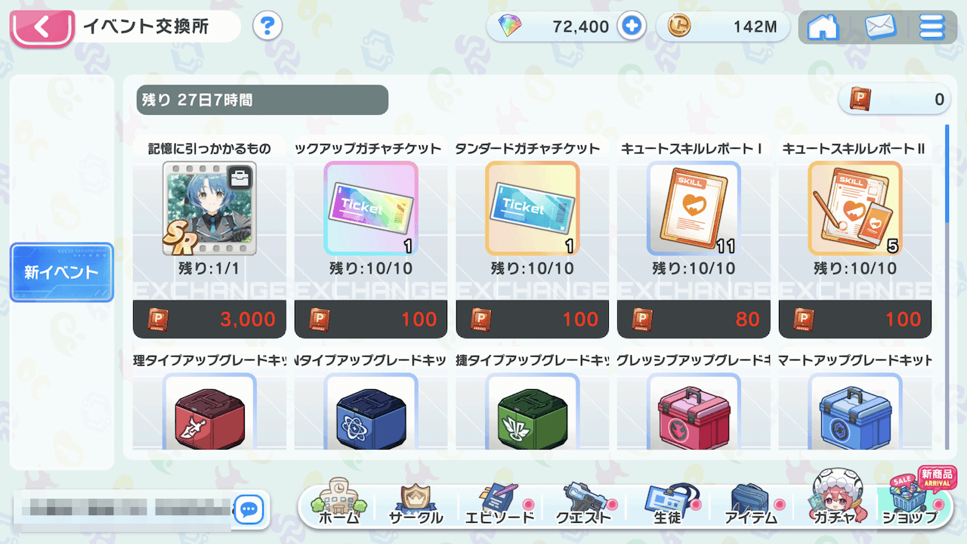967x544 pixels.
Task: Open help with the question mark icon
Action: click(267, 27)
